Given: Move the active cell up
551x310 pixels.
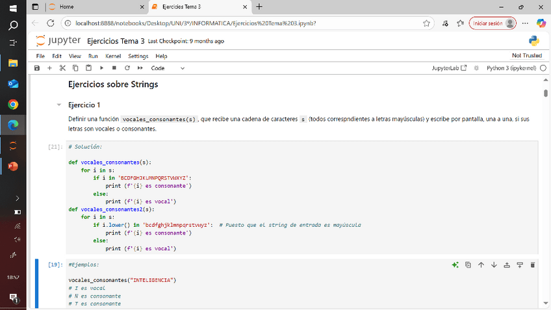Looking at the screenshot, I should [481, 265].
